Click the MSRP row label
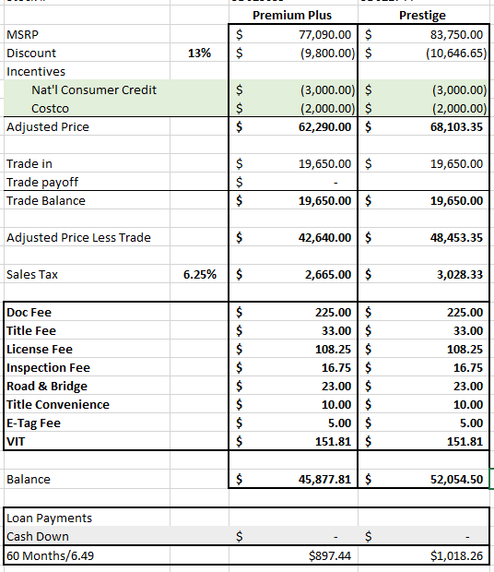494x572 pixels. 23,35
